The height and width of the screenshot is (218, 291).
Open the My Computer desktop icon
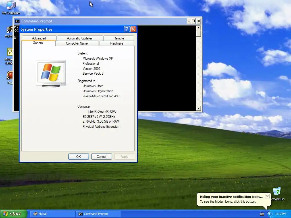click(11, 7)
